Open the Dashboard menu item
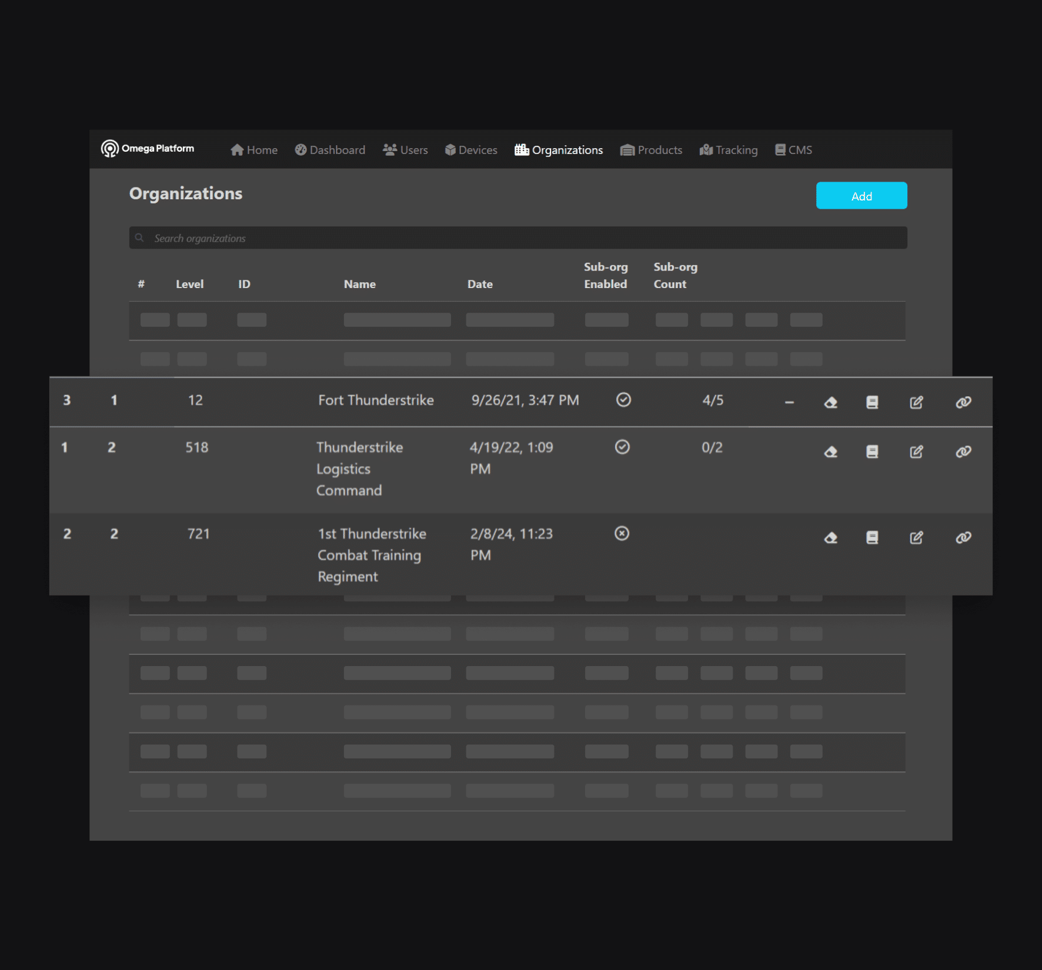Screen dimensions: 1042x970 click(330, 150)
